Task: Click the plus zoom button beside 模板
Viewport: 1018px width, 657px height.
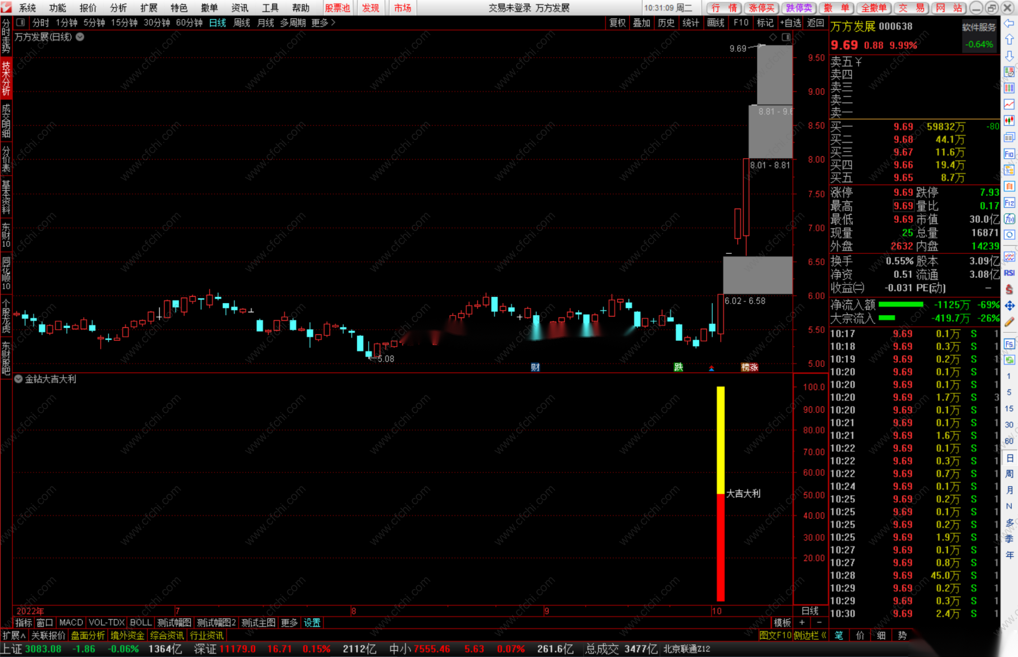Action: tap(802, 622)
